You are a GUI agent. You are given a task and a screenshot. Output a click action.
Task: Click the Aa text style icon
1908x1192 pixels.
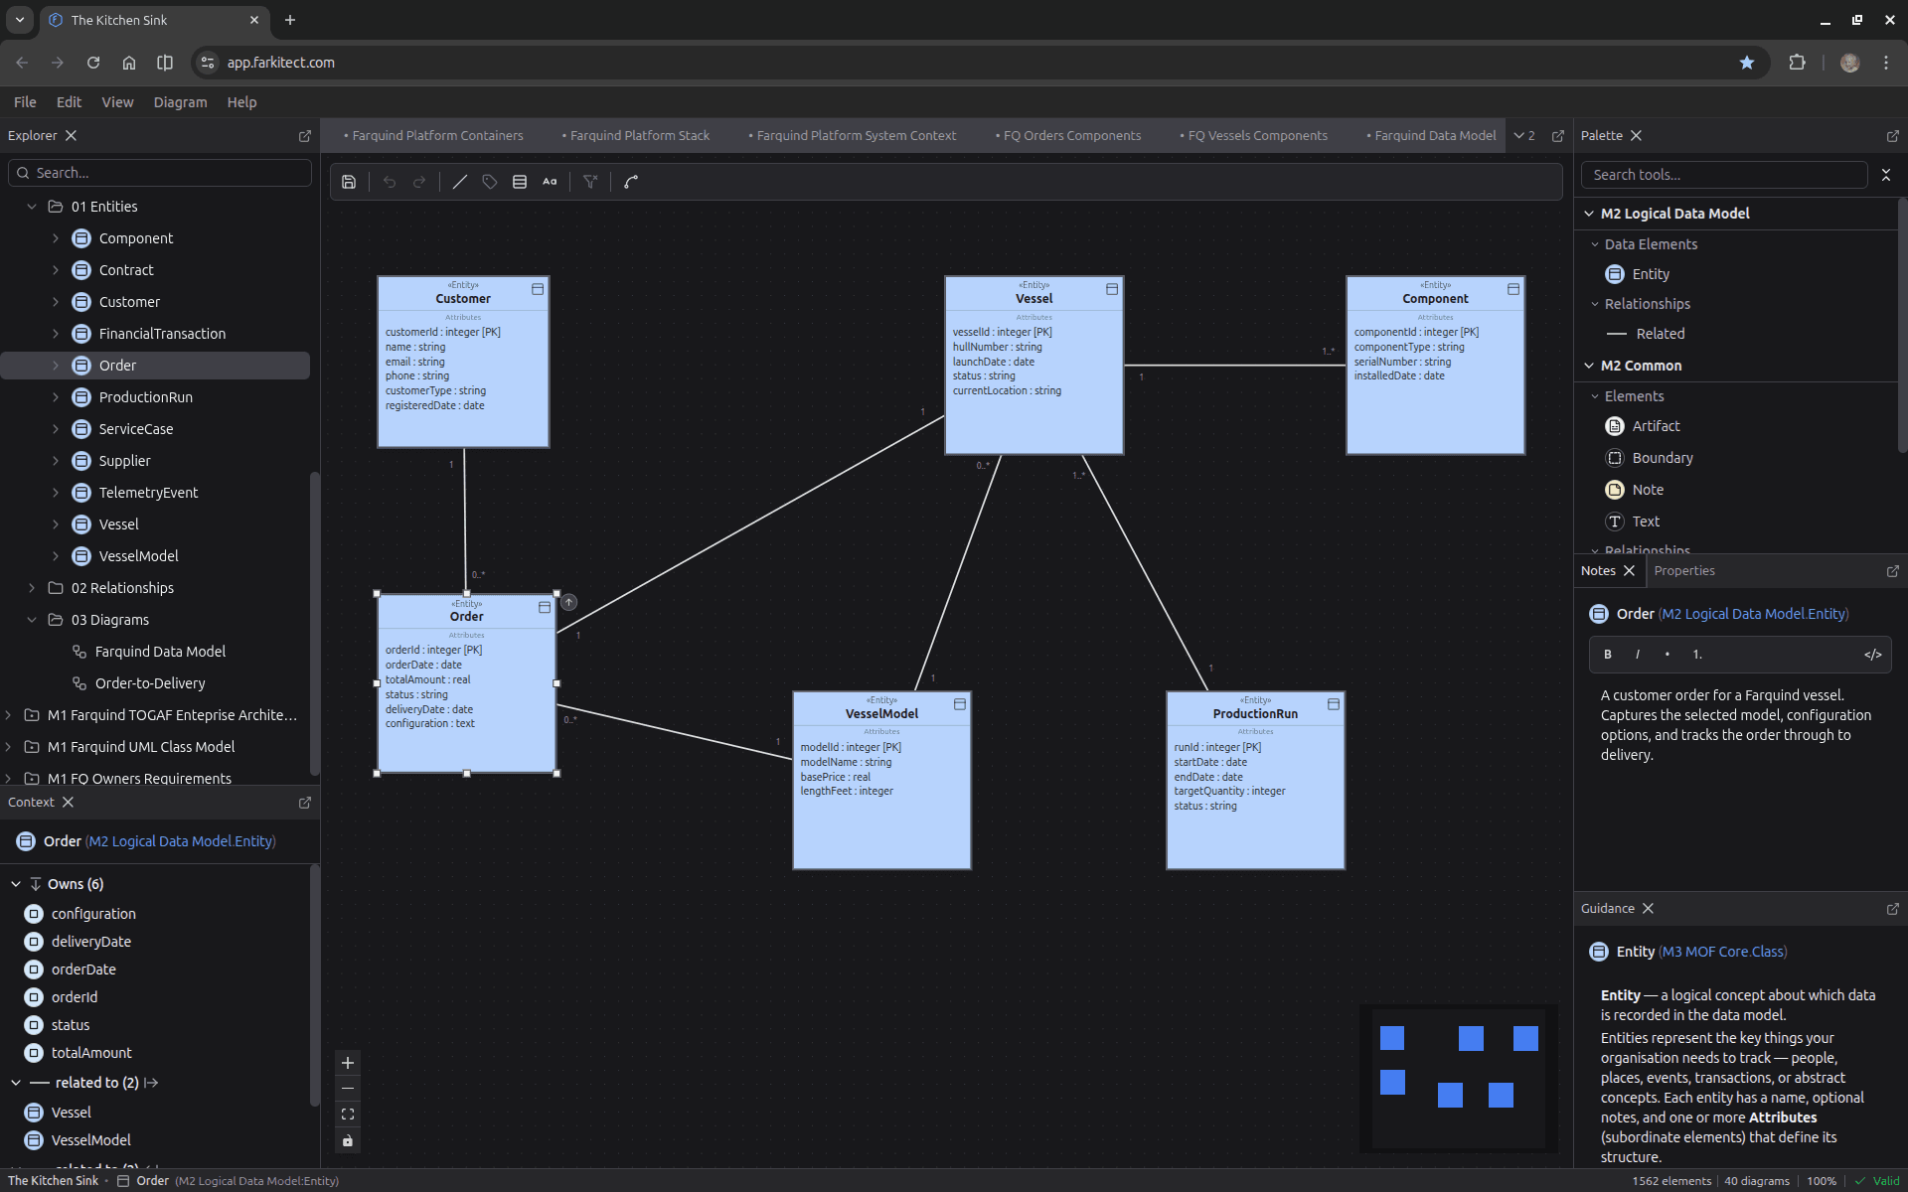(x=550, y=182)
